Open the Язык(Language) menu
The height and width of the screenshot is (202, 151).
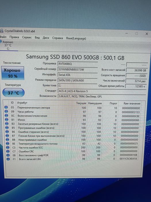76,38
